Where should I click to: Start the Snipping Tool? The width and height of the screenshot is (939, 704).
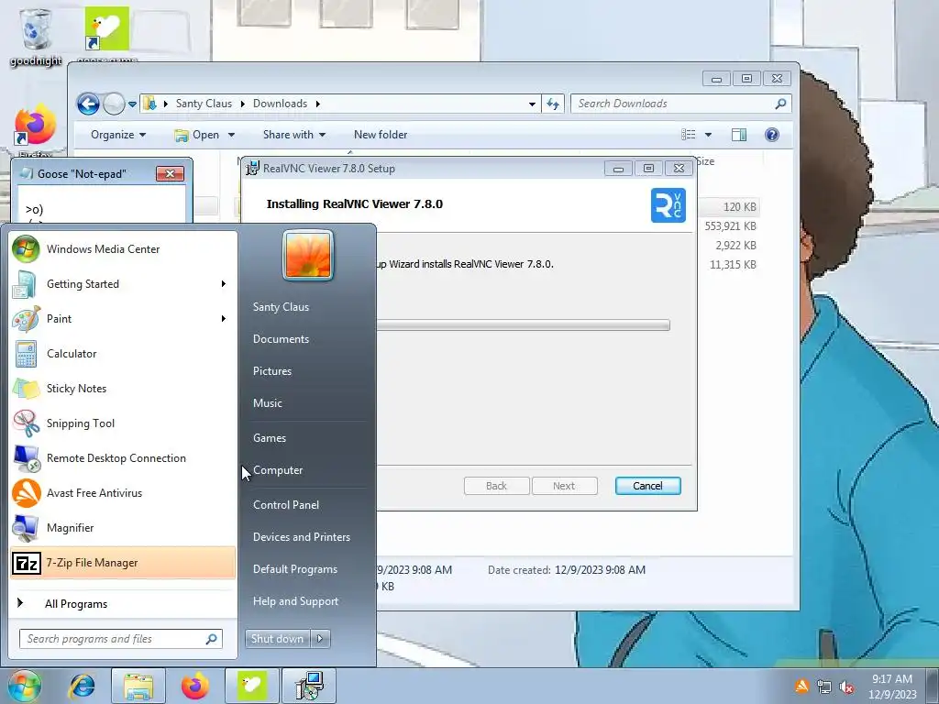point(123,423)
